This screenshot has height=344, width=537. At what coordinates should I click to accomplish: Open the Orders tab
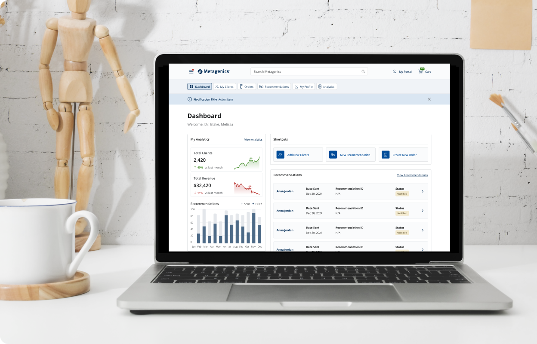click(247, 87)
